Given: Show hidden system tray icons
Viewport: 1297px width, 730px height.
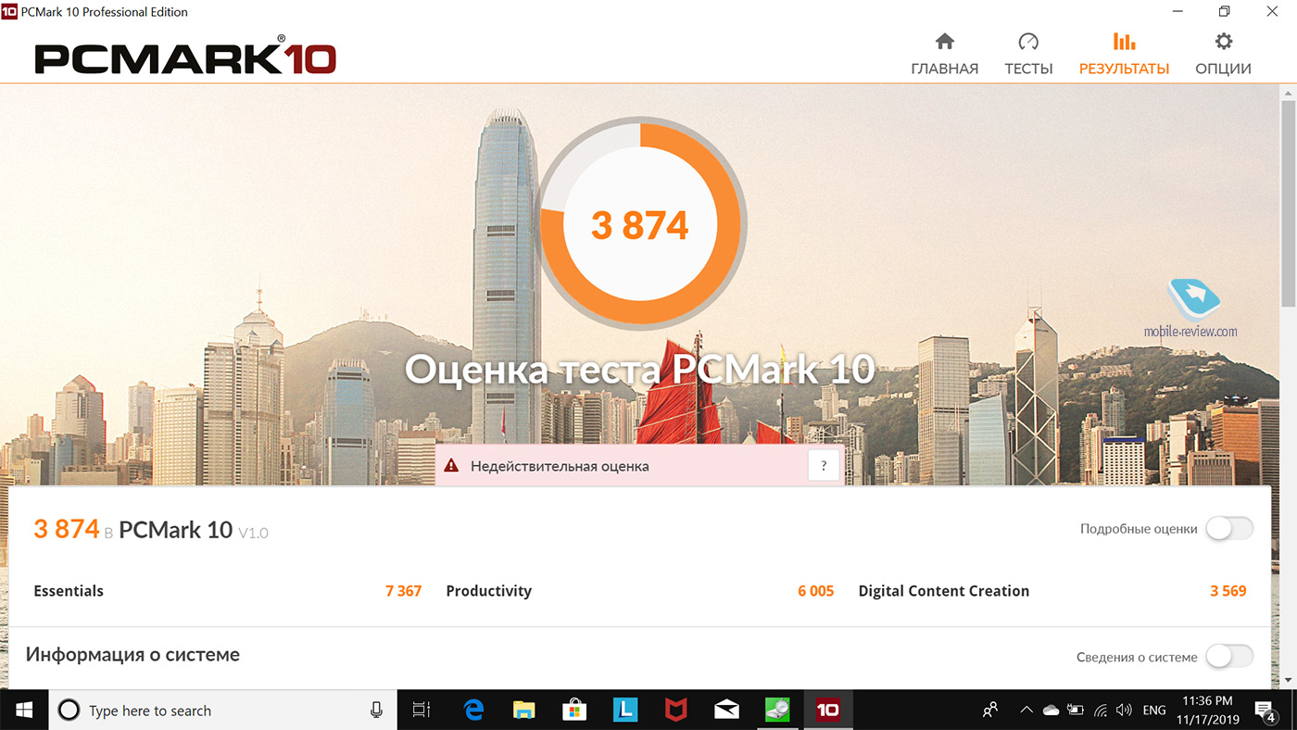Looking at the screenshot, I should pos(1026,711).
